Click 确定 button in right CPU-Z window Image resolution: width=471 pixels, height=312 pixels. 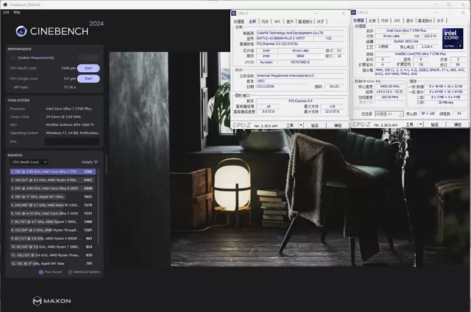[457, 125]
